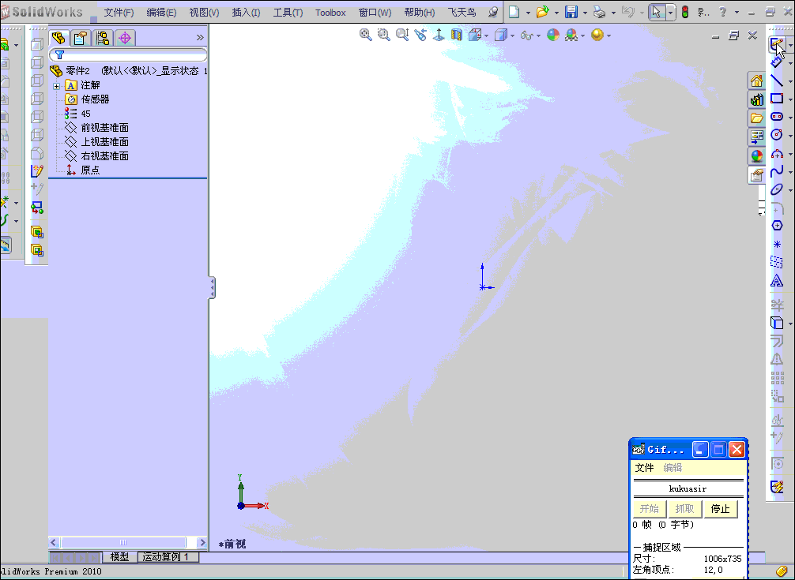Select the sketch Text tool
This screenshot has width=795, height=580.
[777, 280]
